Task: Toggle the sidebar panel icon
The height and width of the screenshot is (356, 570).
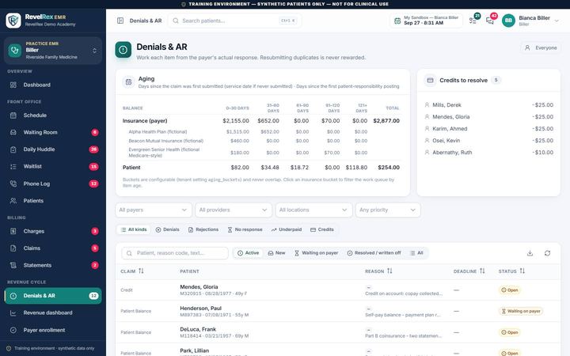Action: click(x=120, y=21)
